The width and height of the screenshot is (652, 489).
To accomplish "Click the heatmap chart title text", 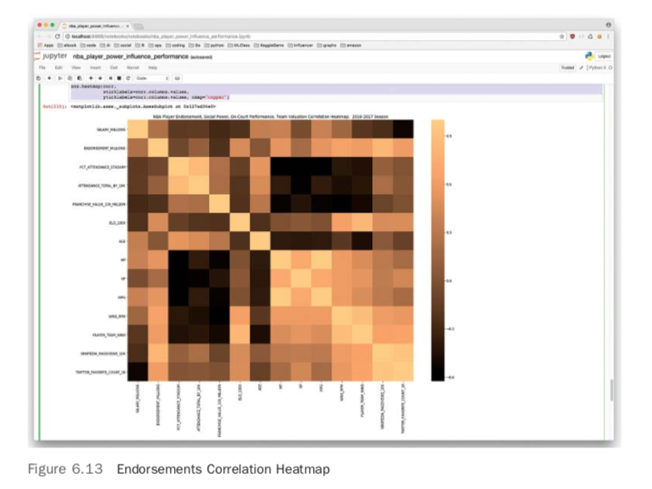I will (271, 117).
